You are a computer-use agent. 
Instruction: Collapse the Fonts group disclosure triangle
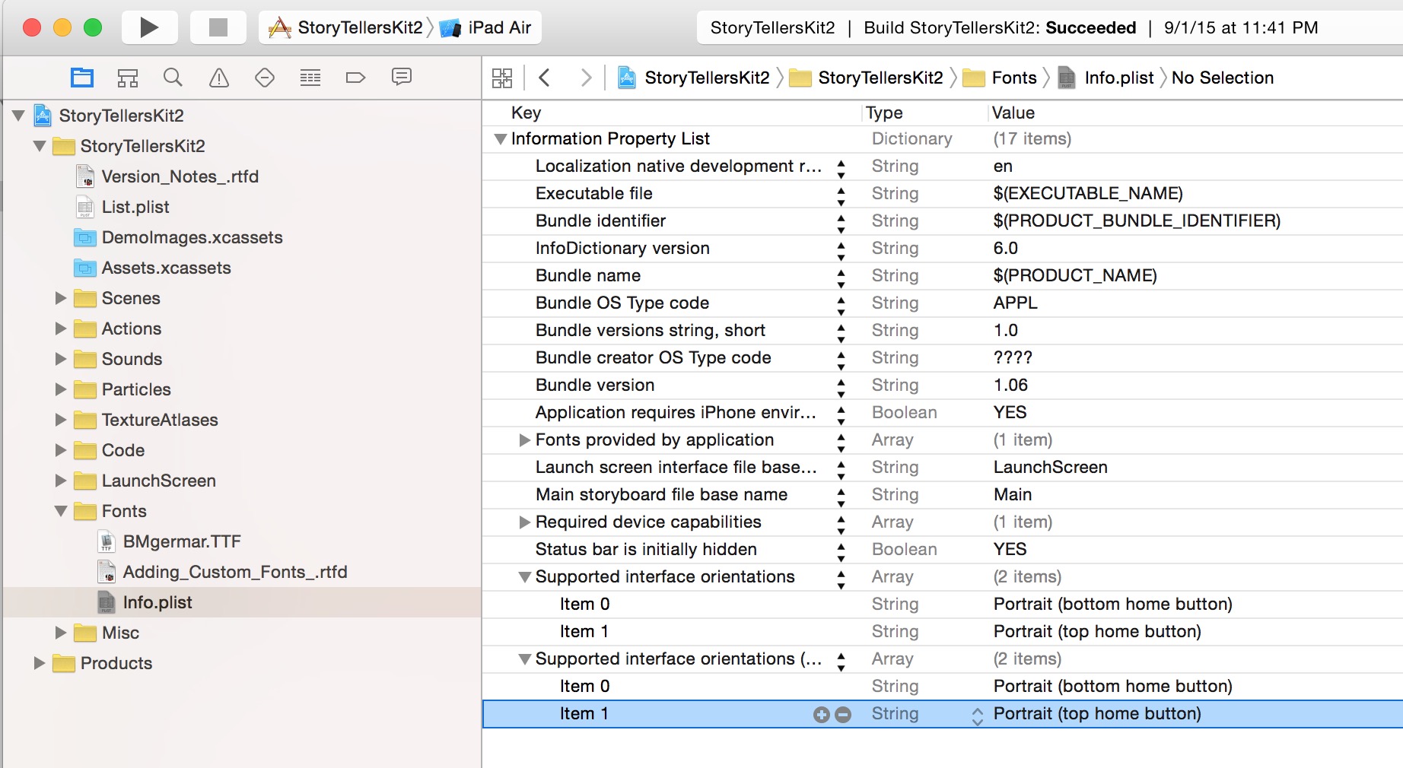coord(61,511)
